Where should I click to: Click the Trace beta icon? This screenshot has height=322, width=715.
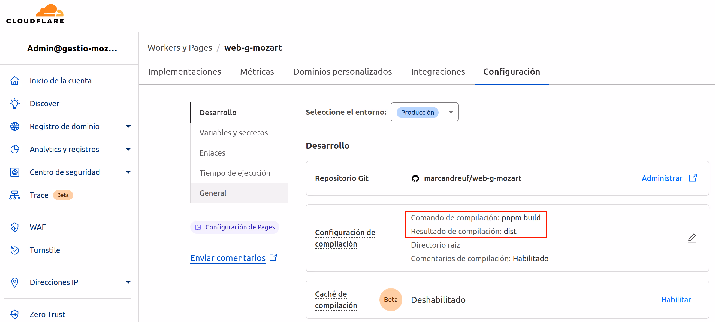tap(14, 195)
